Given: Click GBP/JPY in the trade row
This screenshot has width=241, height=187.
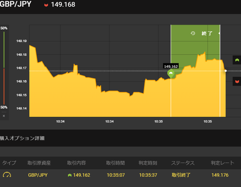Looking at the screenshot, I should click(38, 175).
